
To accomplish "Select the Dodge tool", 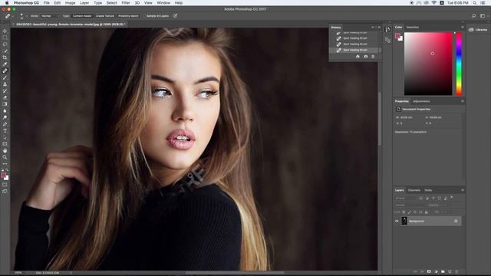I will click(x=5, y=117).
